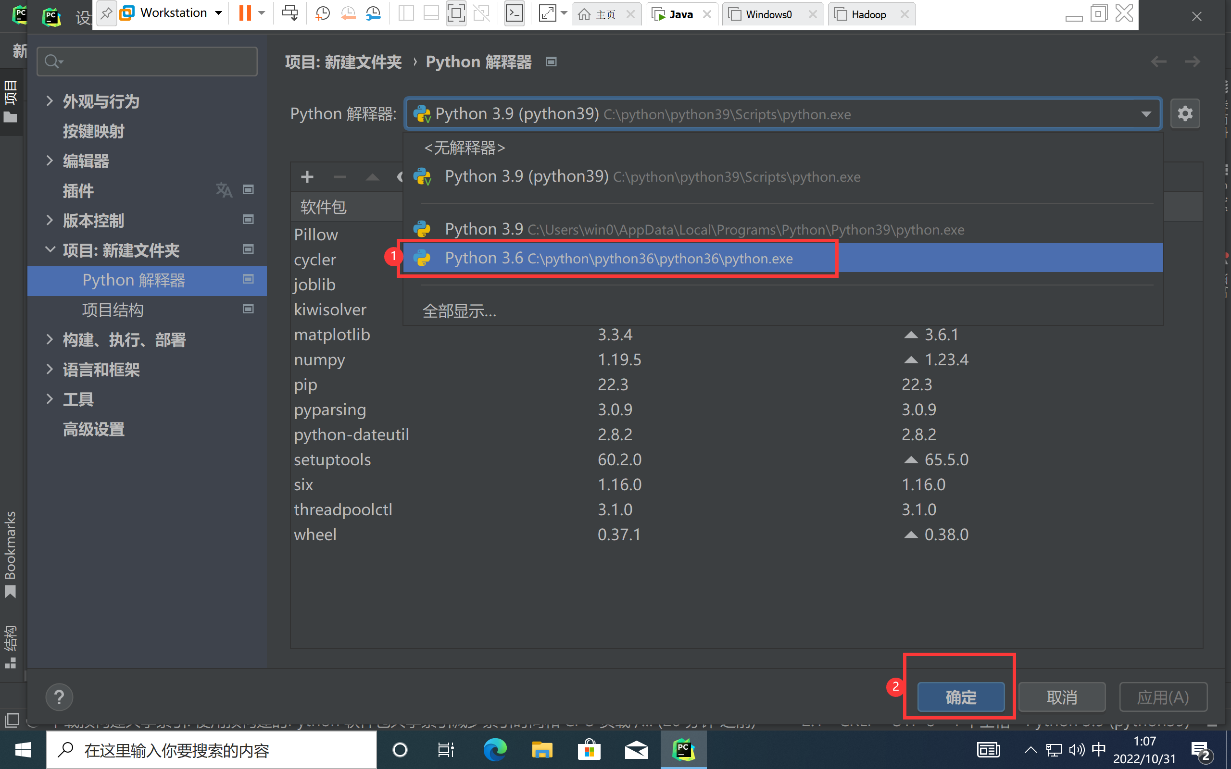The width and height of the screenshot is (1231, 769).
Task: Open Microsoft Edge from the taskbar
Action: click(494, 750)
